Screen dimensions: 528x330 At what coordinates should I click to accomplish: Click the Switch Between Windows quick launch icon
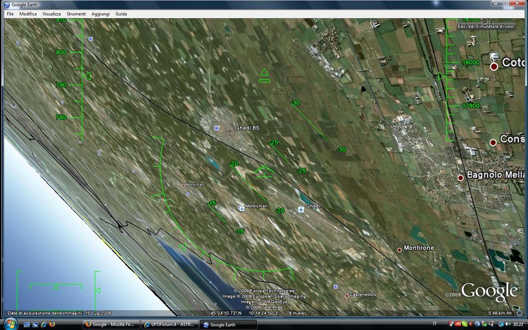(35, 324)
